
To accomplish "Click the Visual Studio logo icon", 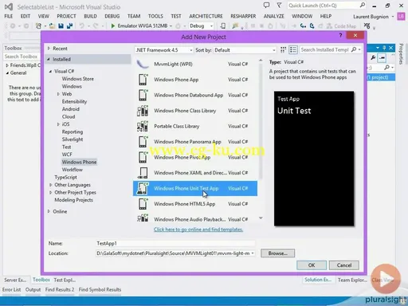I will pyautogui.click(x=9, y=6).
